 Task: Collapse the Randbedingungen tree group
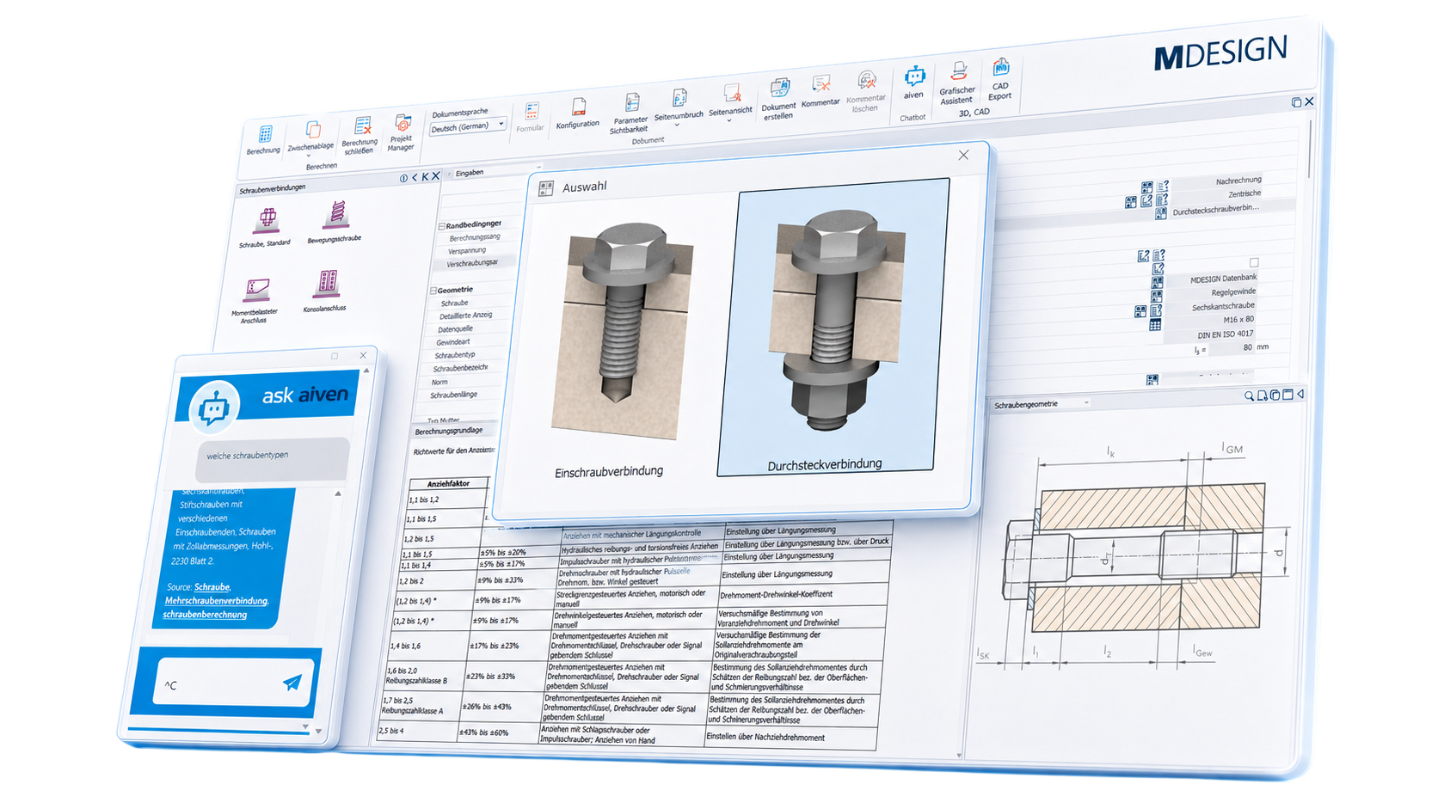[442, 226]
